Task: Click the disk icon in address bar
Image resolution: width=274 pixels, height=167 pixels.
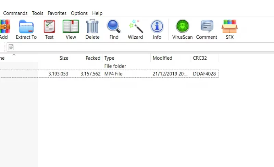Action: coord(11,47)
